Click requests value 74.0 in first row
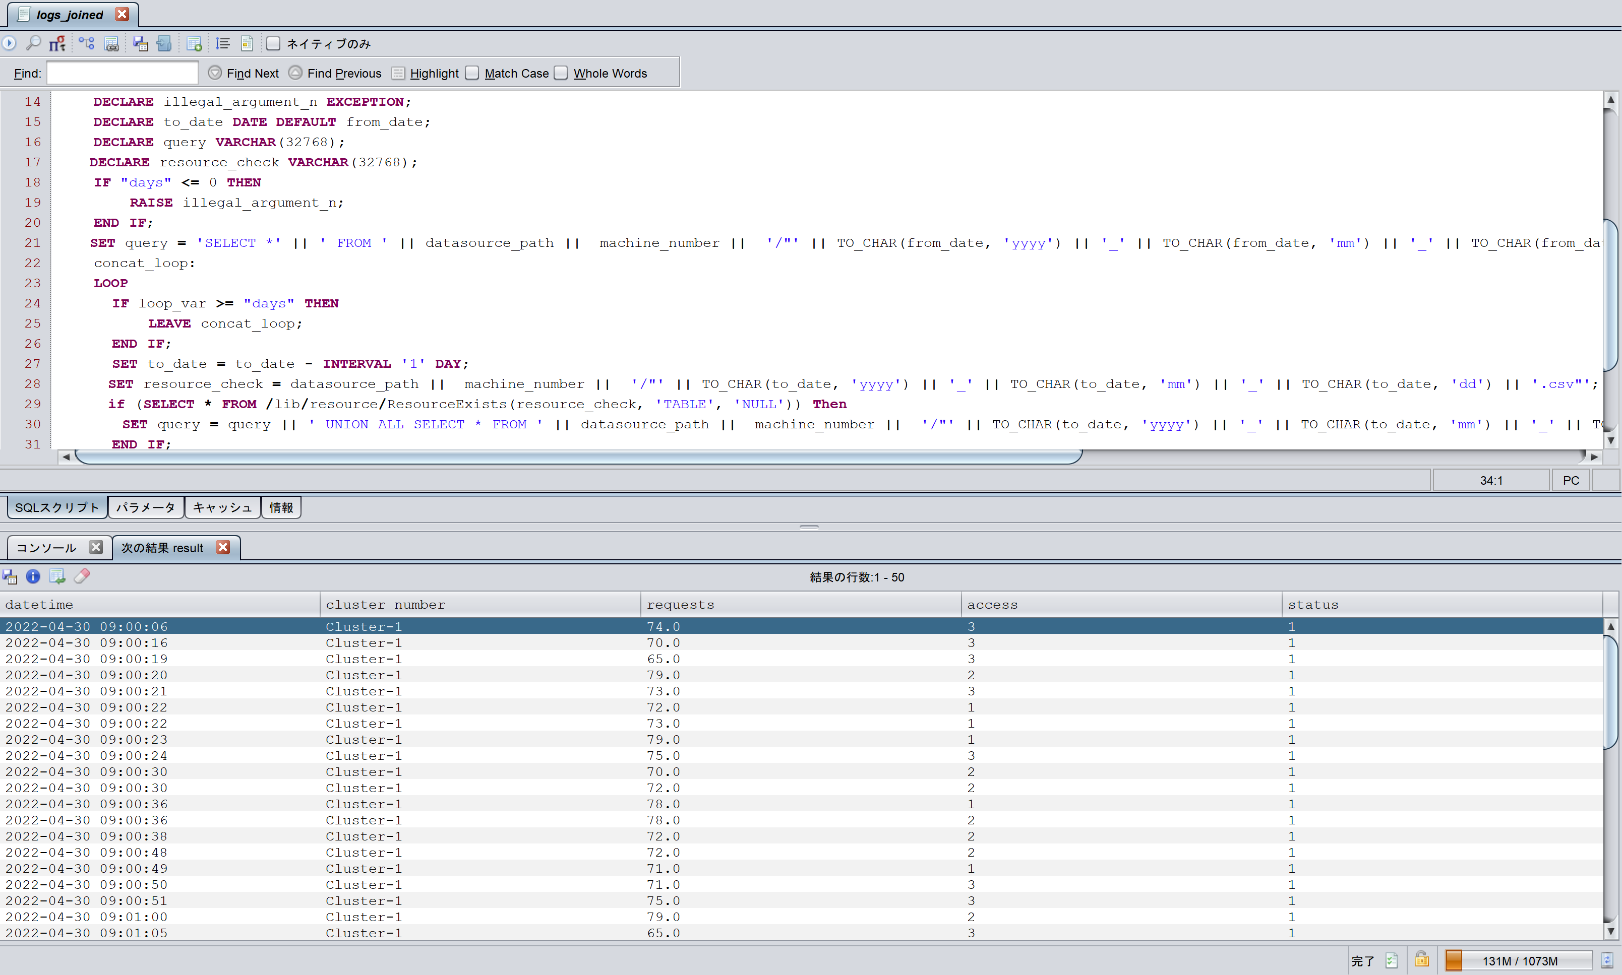1622x975 pixels. pos(663,627)
